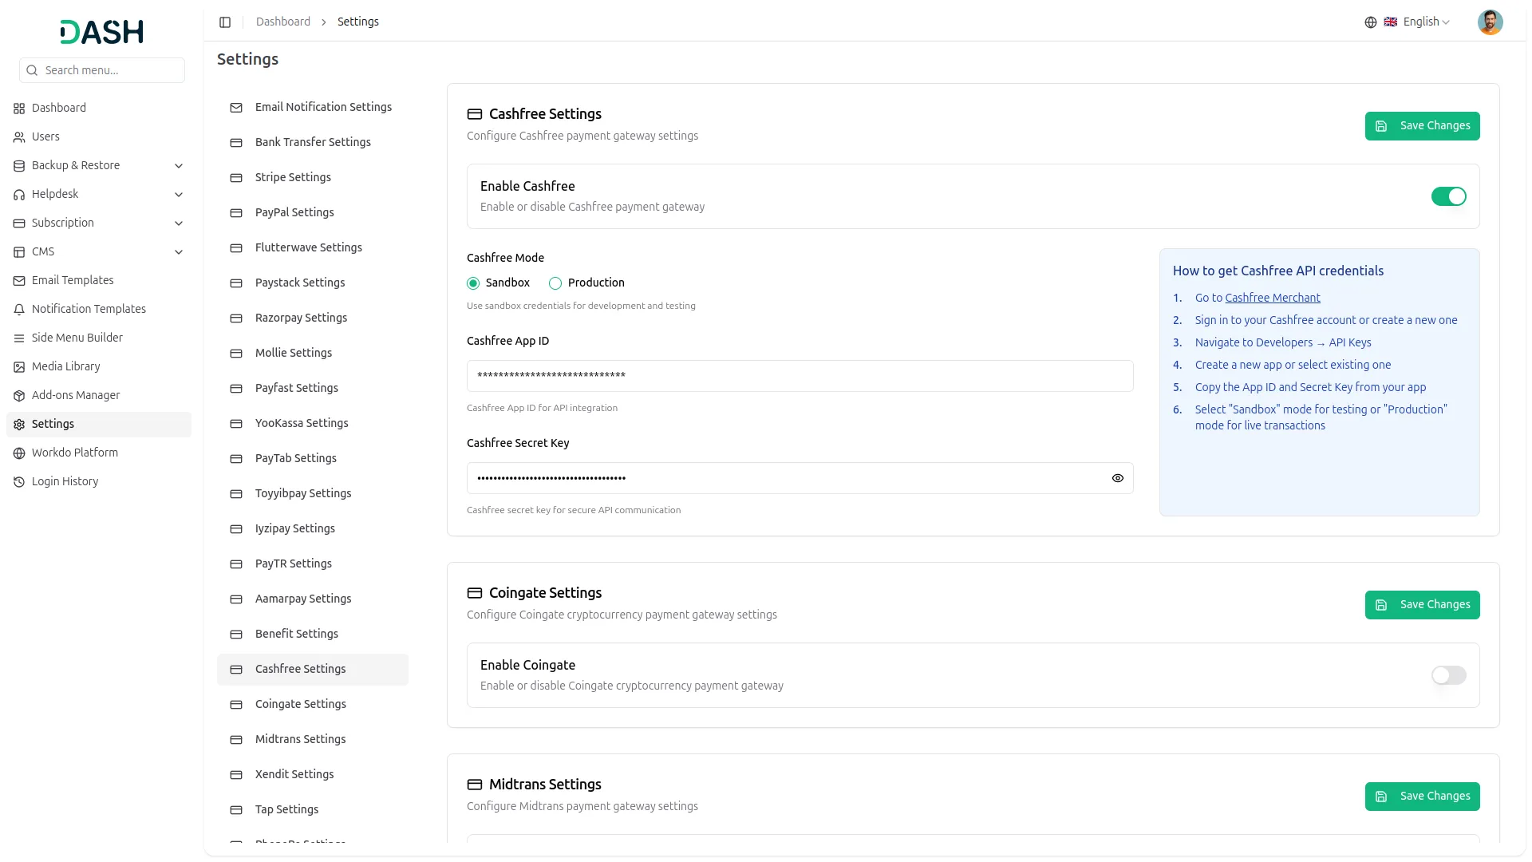Click the Helpdesk headset icon
The width and height of the screenshot is (1532, 862).
click(x=19, y=195)
